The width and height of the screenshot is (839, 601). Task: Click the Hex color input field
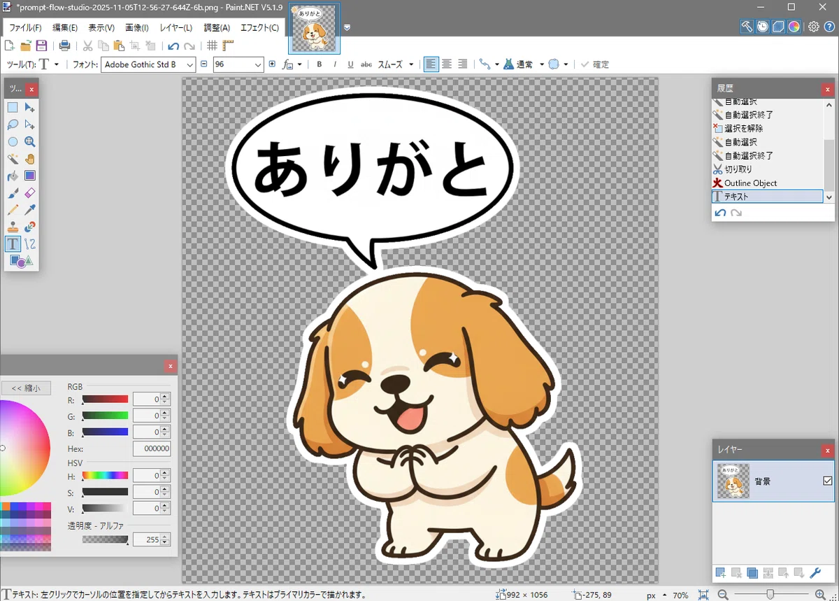point(152,449)
